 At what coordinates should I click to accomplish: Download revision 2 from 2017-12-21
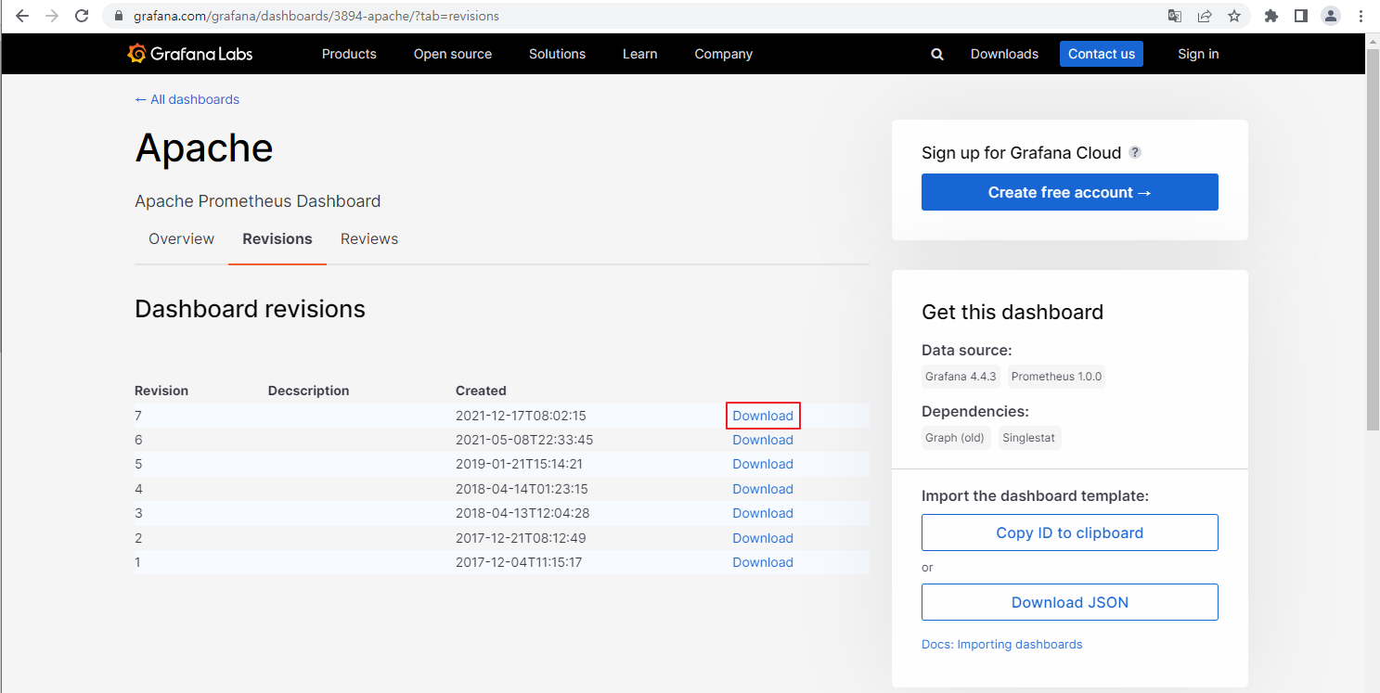point(763,538)
